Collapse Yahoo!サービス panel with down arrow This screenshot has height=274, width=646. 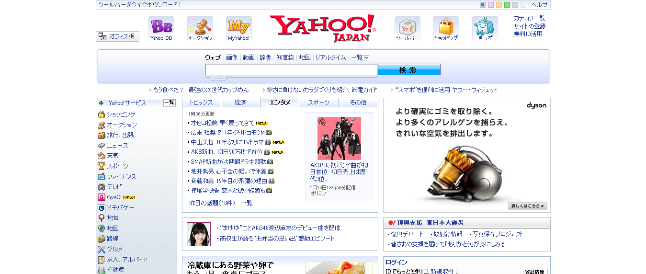pos(102,103)
